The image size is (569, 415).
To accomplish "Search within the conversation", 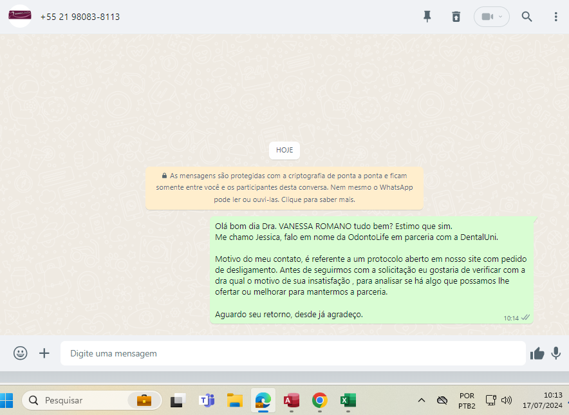I will click(x=527, y=17).
